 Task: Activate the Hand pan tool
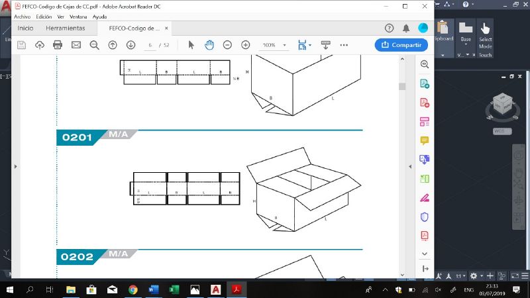click(209, 45)
